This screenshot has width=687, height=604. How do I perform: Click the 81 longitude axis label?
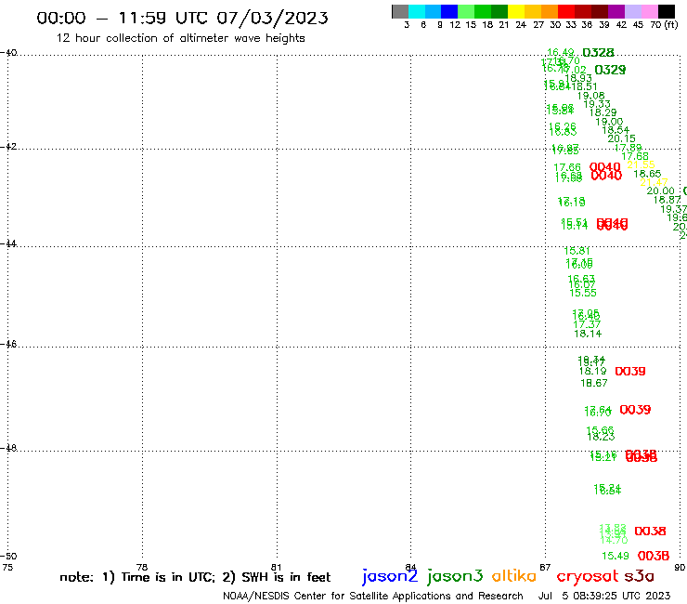click(276, 567)
